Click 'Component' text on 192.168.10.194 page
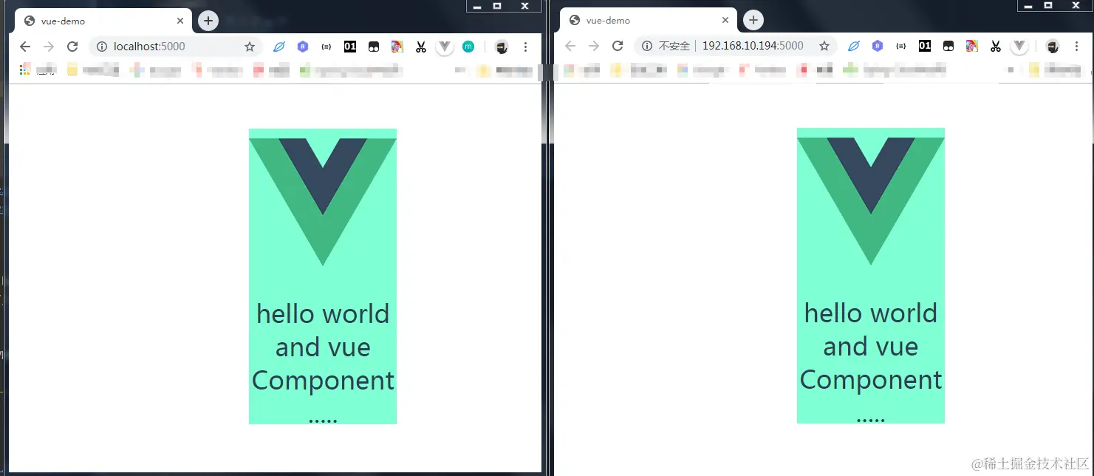Screen dimensions: 1094x476 871,380
